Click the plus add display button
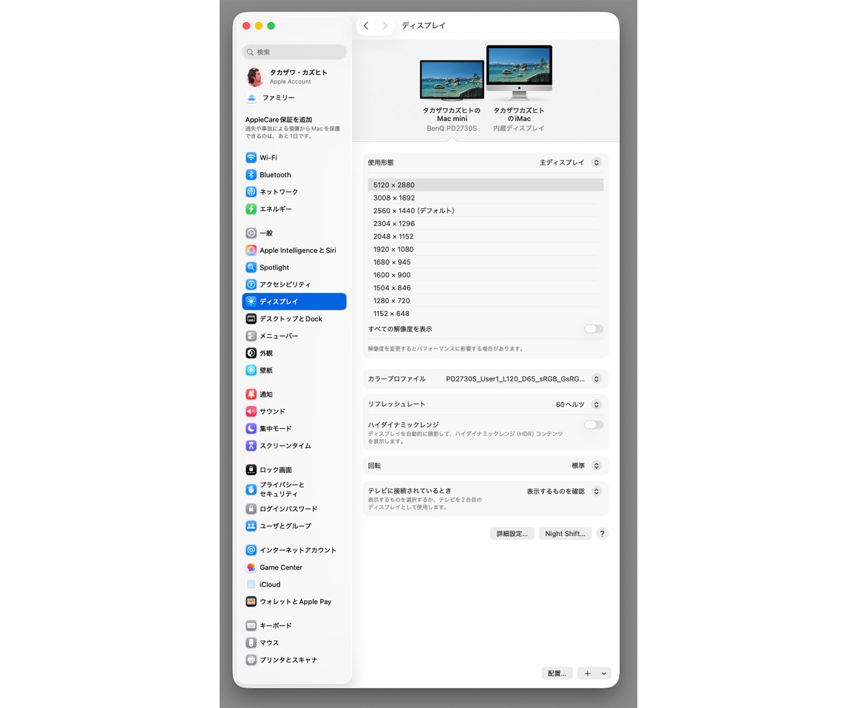Viewport: 857px width, 708px height. pyautogui.click(x=588, y=674)
